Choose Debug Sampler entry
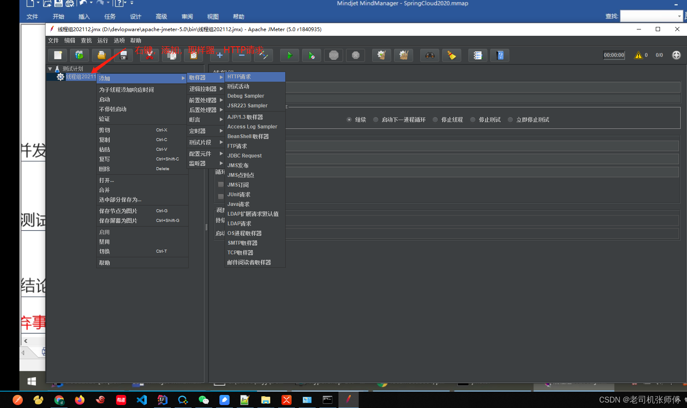The height and width of the screenshot is (408, 687). (256, 96)
